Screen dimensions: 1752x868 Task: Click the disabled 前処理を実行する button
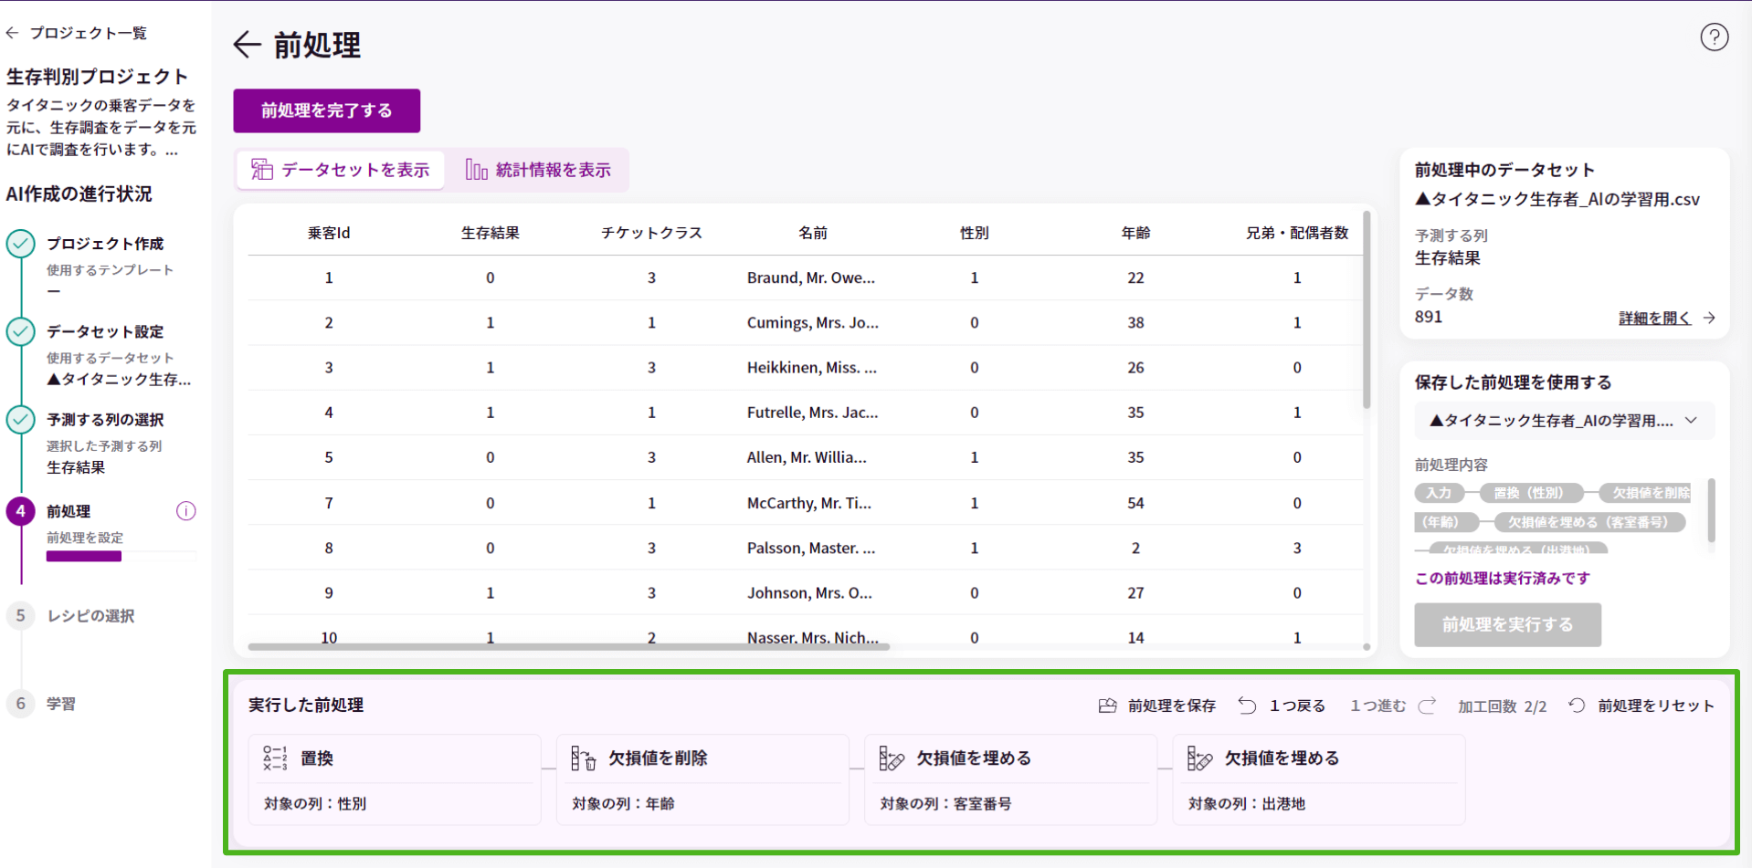click(x=1507, y=624)
